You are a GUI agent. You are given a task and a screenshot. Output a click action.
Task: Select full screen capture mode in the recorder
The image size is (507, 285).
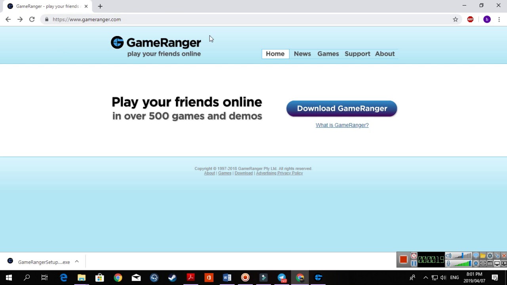[x=497, y=263]
